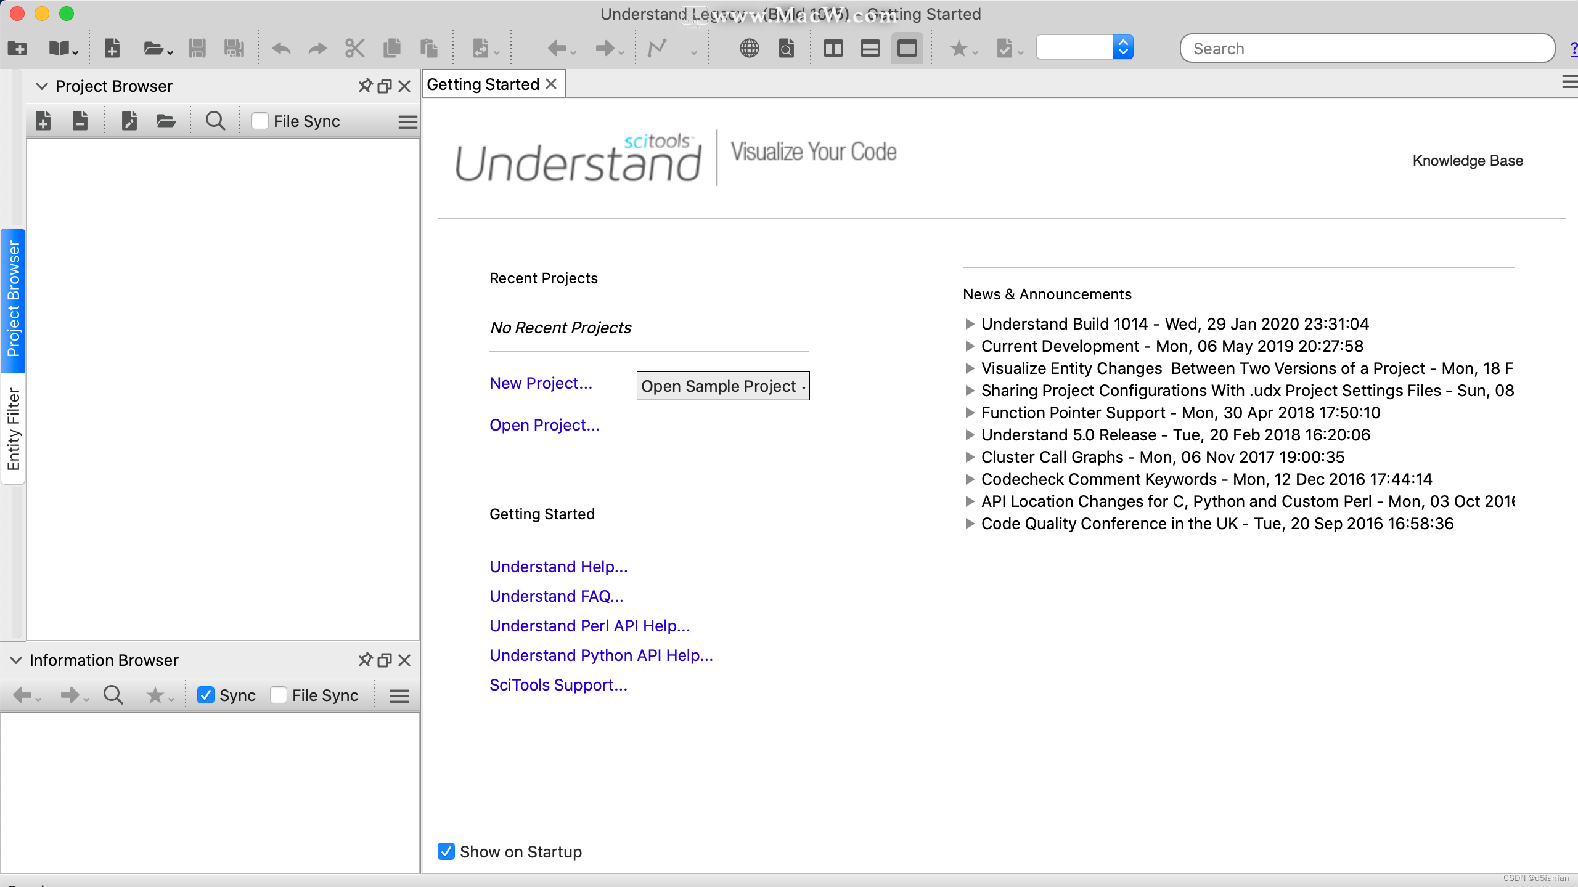Pin the Information Browser panel
This screenshot has width=1578, height=887.
365,660
